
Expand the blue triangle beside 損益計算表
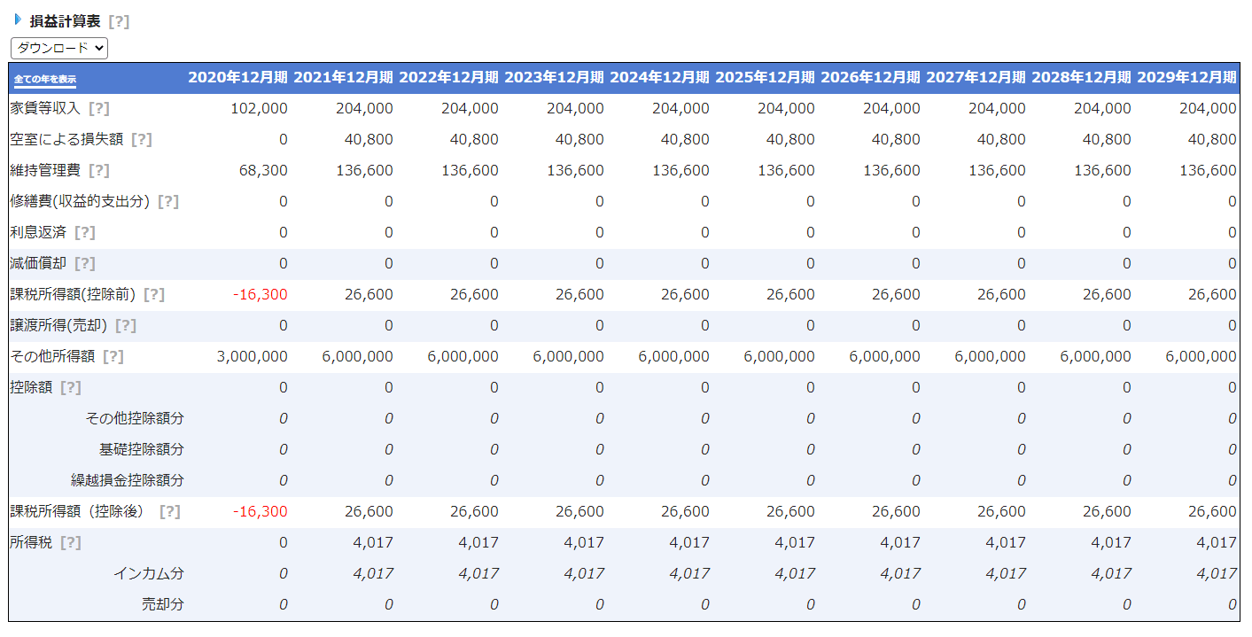tap(18, 19)
